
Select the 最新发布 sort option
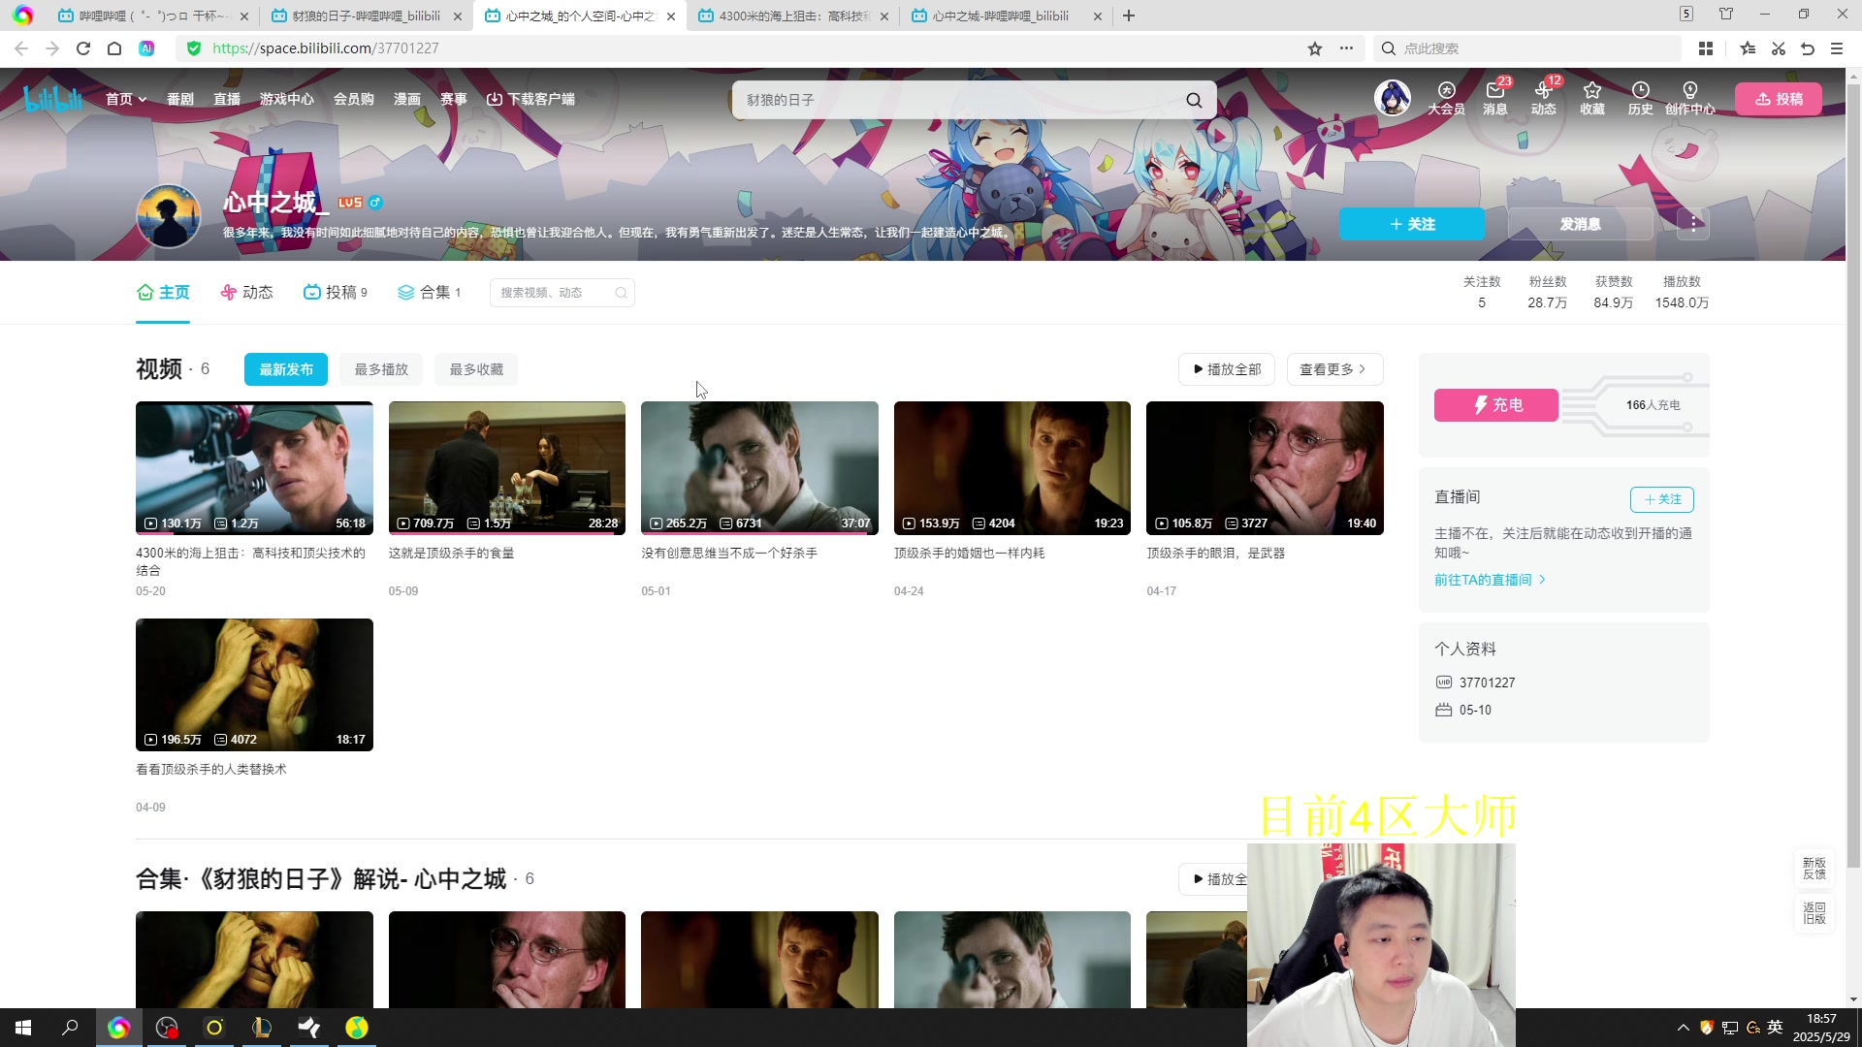click(x=286, y=369)
